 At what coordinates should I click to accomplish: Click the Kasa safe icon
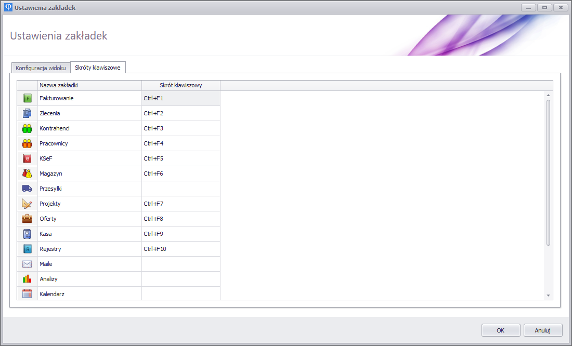point(28,234)
